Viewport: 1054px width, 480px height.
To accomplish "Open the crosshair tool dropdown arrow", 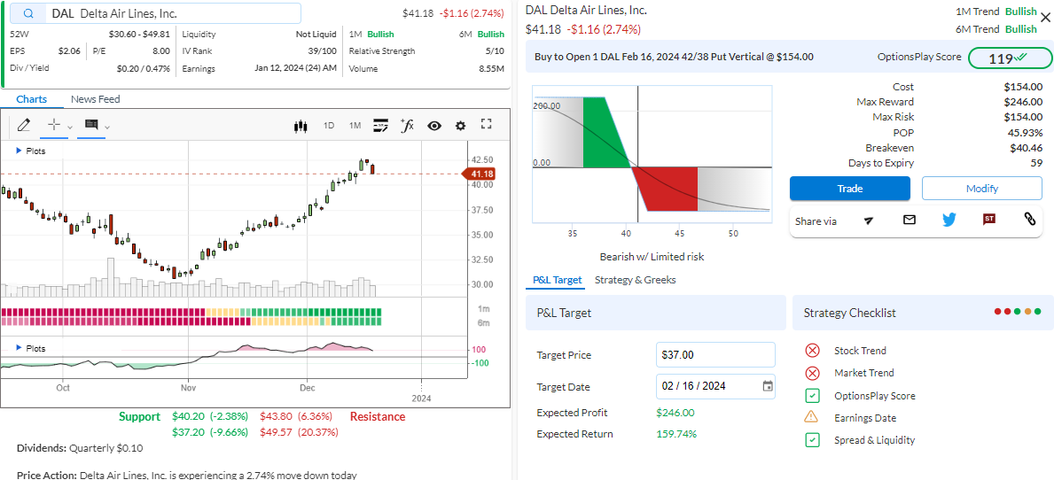I will (x=70, y=127).
